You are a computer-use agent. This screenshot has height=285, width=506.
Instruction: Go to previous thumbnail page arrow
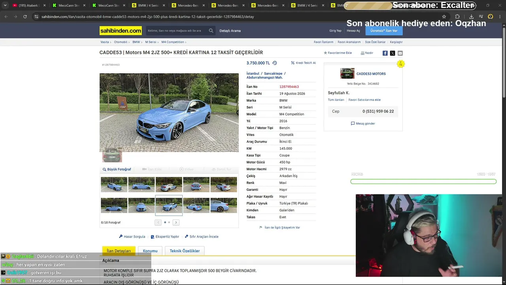158,222
